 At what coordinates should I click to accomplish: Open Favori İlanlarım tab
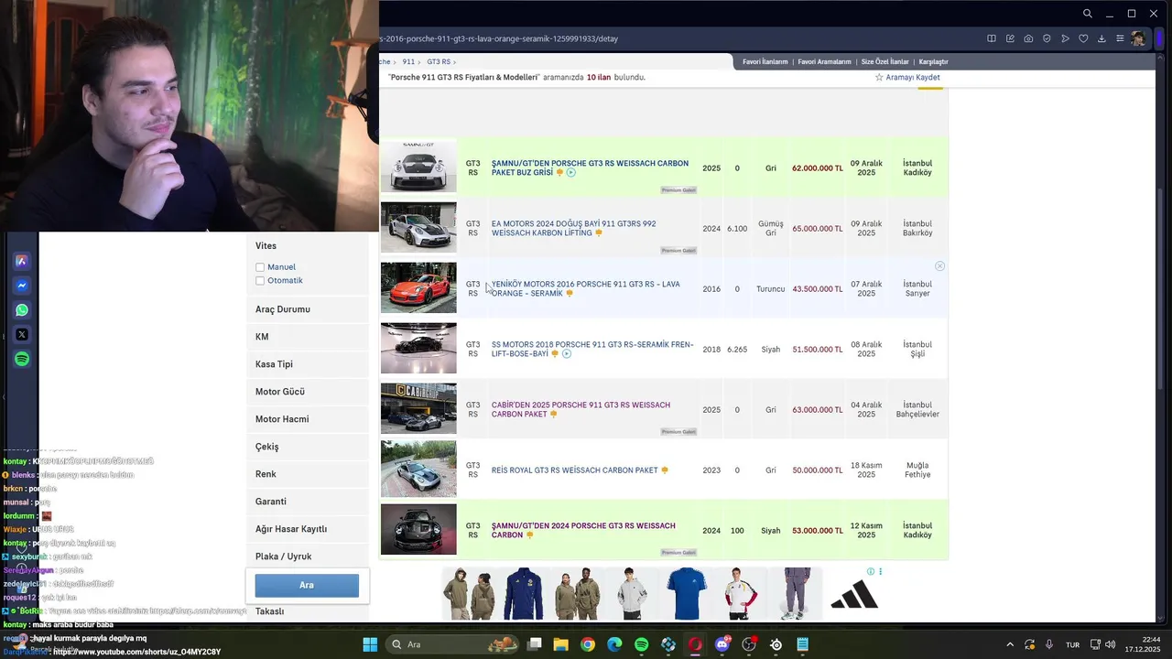pos(765,61)
